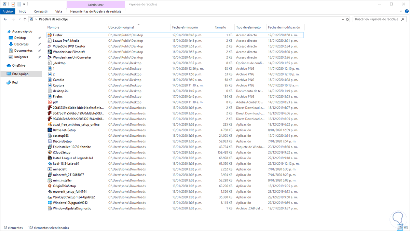Click the Wondershare Filmora9 icon
The height and width of the screenshot is (231, 410).
[x=50, y=52]
